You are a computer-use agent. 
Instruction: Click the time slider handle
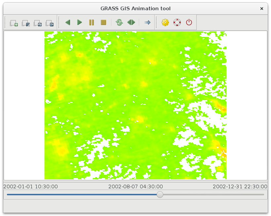[160, 195]
